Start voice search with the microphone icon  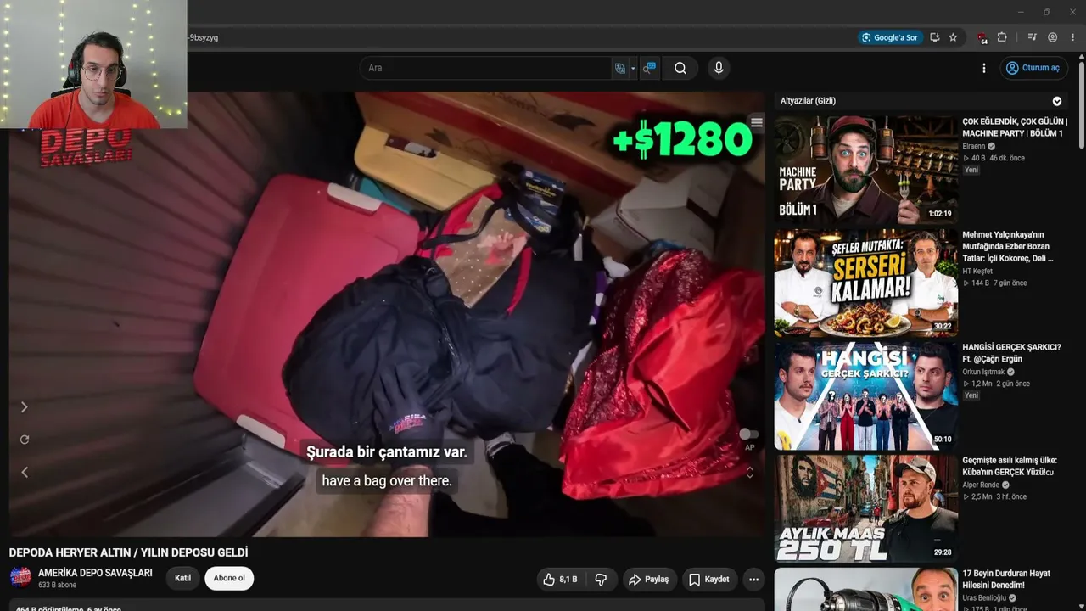pyautogui.click(x=719, y=68)
